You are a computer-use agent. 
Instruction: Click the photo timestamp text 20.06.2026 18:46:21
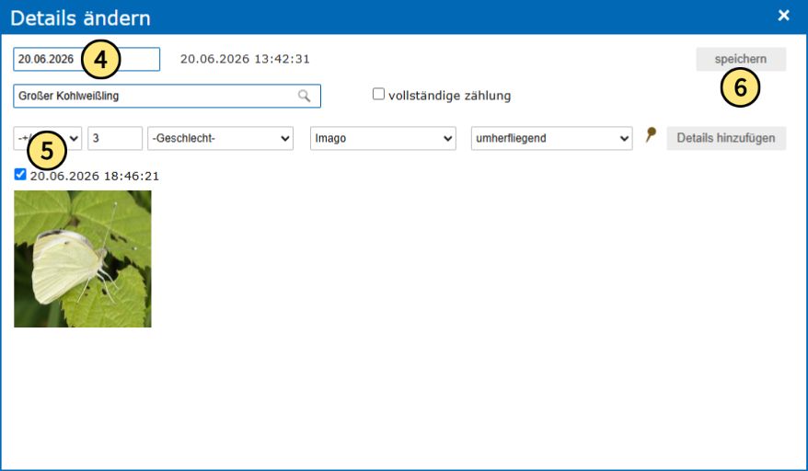point(94,177)
